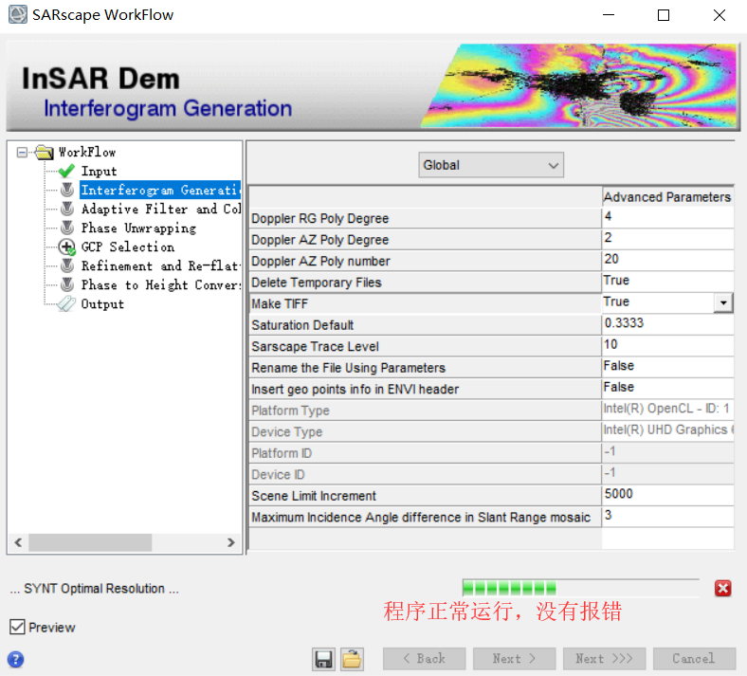The image size is (747, 676).
Task: Open the Global parameter group dropdown
Action: pyautogui.click(x=491, y=165)
